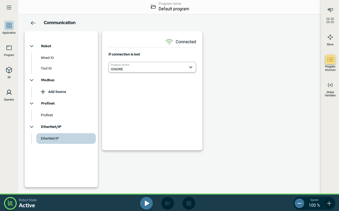Open the 3D viewer
Image resolution: width=339 pixels, height=211 pixels.
[x=9, y=72]
